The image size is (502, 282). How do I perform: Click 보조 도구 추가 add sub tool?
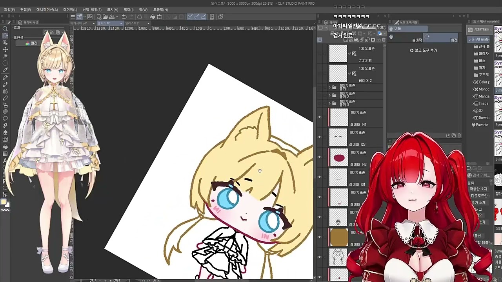[x=424, y=50]
